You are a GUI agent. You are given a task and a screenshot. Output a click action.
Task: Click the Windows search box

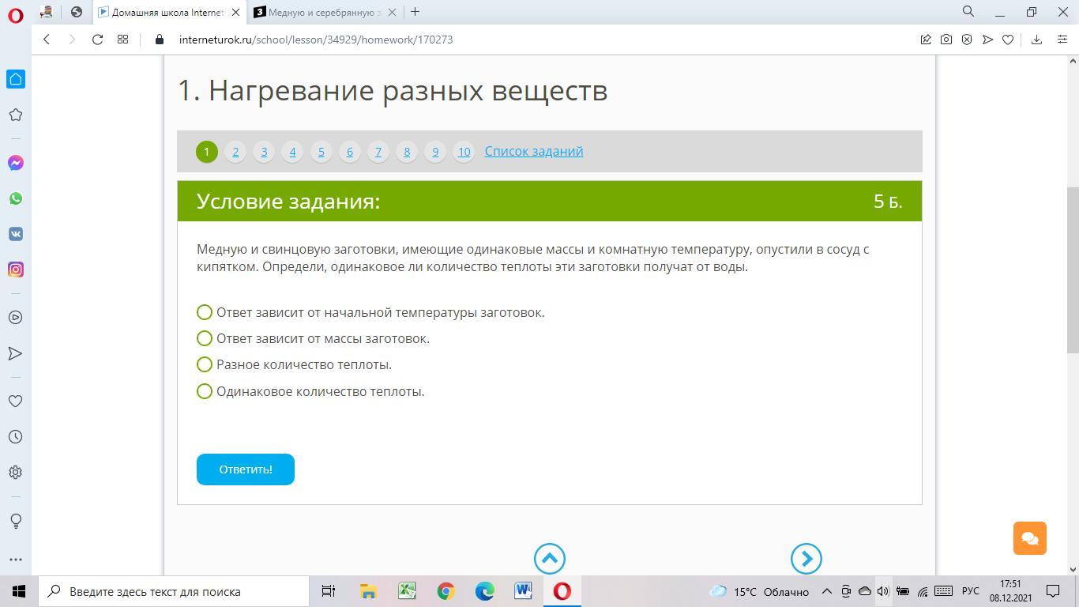[x=174, y=591]
